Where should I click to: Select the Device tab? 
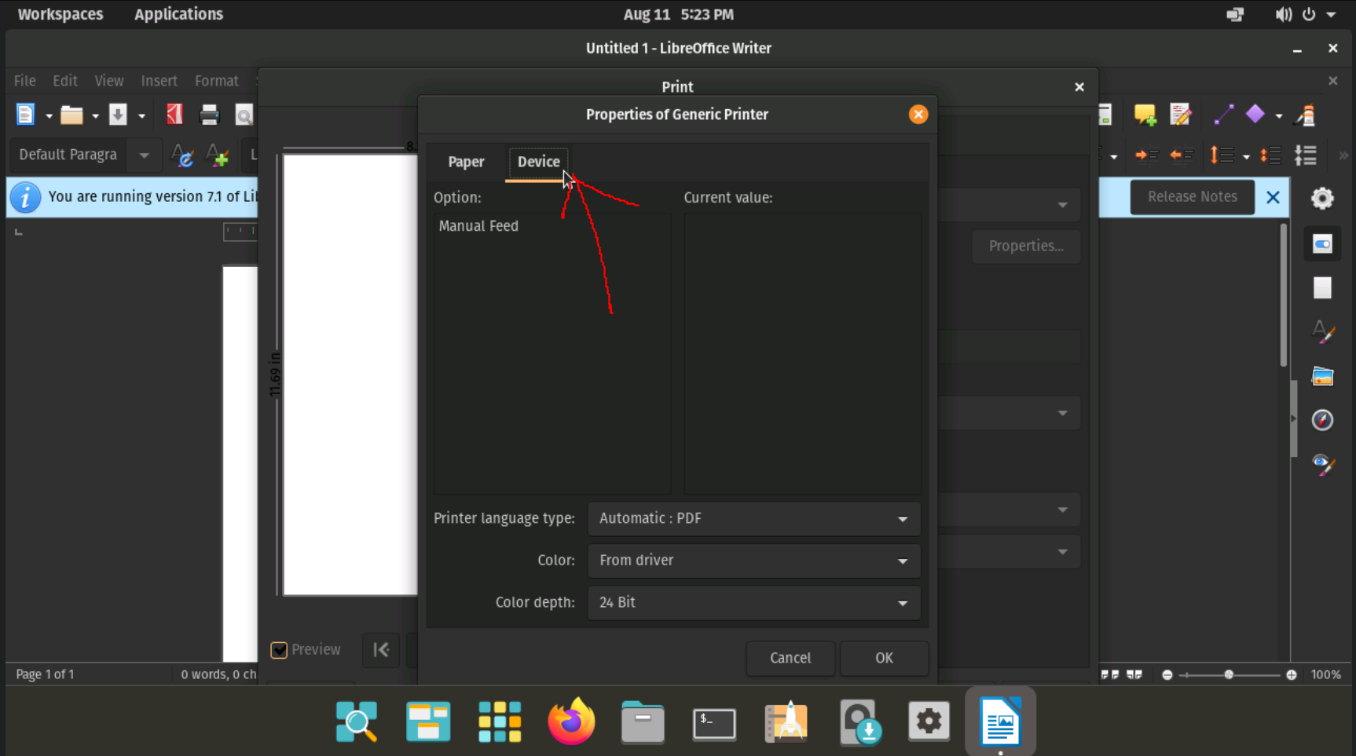(538, 162)
